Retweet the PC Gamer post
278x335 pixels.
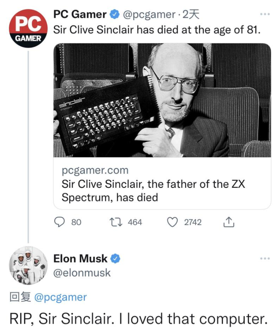point(116,222)
